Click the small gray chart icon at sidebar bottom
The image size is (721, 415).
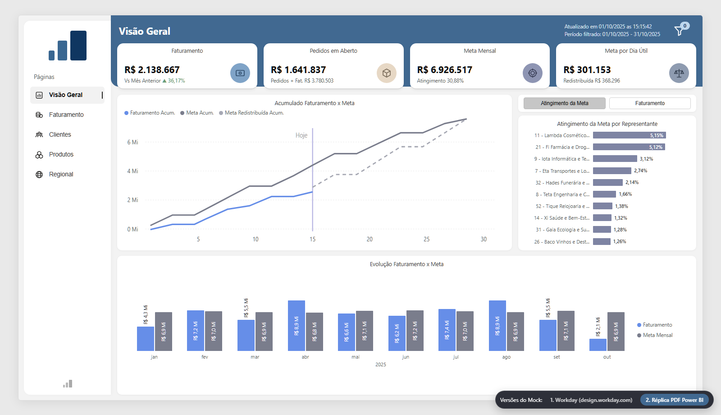click(x=68, y=384)
